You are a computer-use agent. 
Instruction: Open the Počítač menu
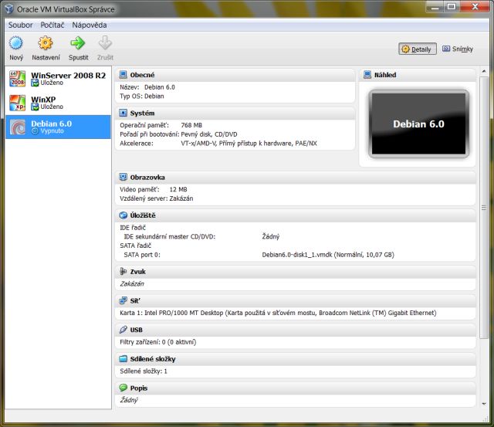coord(52,25)
